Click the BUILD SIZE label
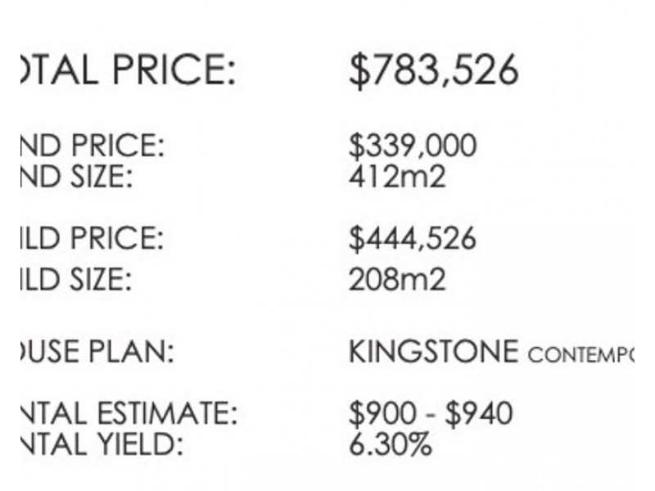 [75, 281]
